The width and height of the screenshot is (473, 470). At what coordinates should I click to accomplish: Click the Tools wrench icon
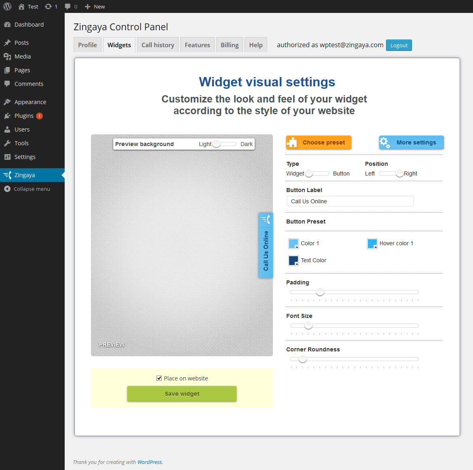click(7, 143)
